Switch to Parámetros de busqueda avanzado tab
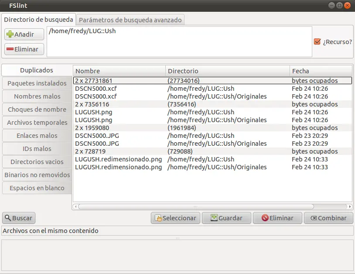355x274 pixels. (x=130, y=20)
